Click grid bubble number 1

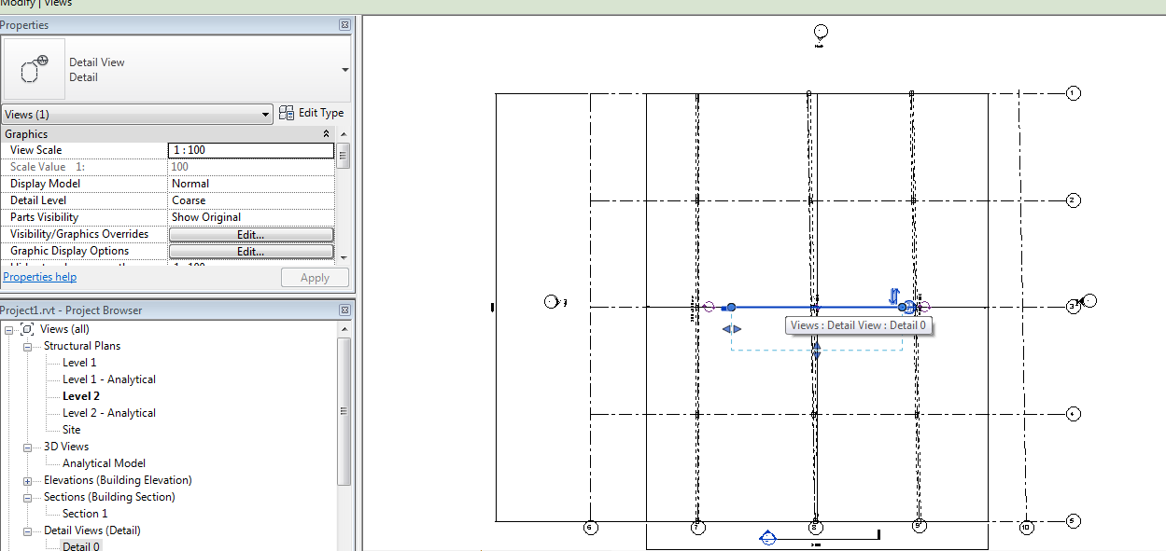(1074, 93)
